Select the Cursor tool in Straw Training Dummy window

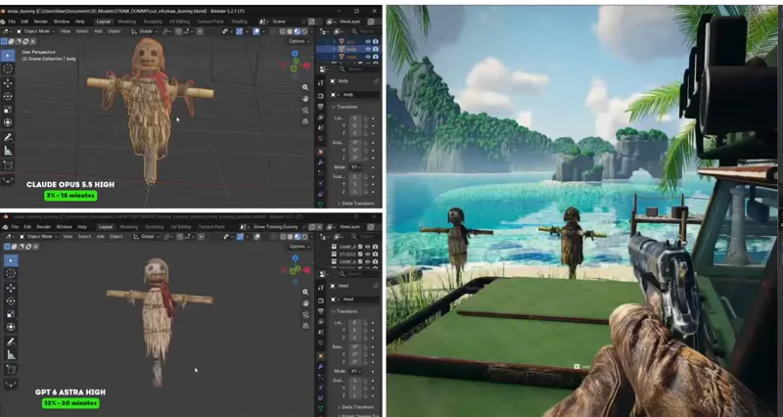11,274
